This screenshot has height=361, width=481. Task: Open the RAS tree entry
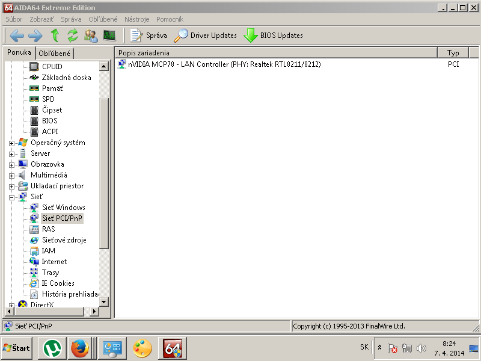coord(49,229)
